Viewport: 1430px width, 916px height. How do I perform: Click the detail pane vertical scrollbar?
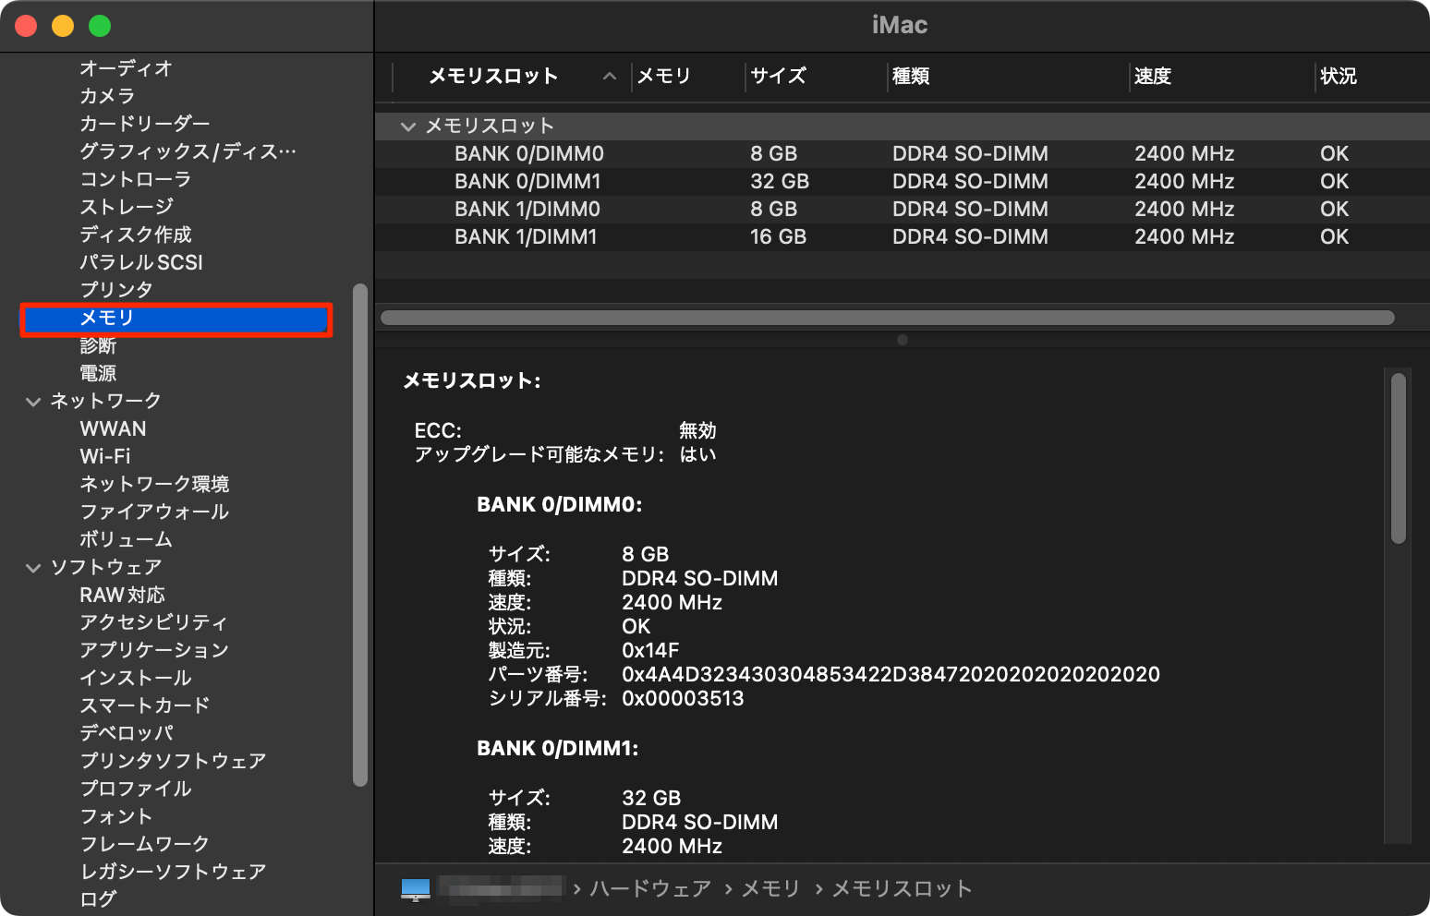[x=1399, y=458]
